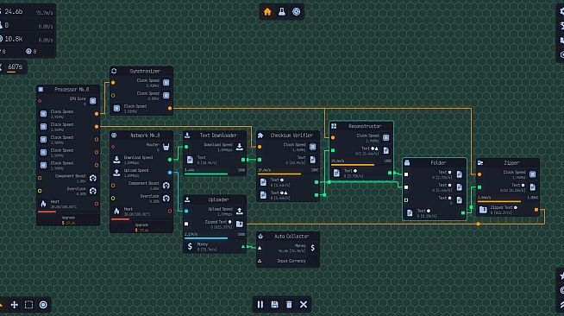The height and width of the screenshot is (316, 564).
Task: Click the Network Router icon
Action: (x=166, y=147)
